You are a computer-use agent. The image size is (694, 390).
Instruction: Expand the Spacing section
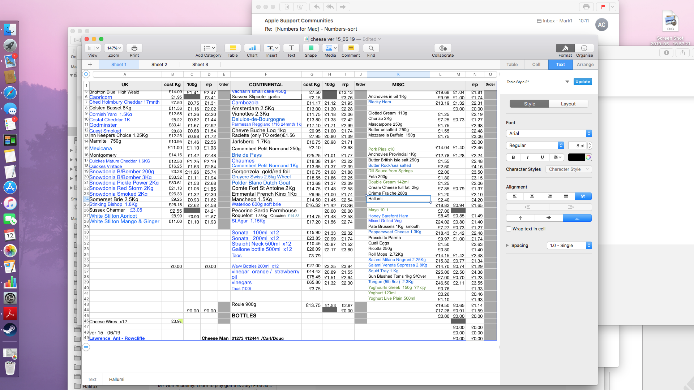point(507,246)
